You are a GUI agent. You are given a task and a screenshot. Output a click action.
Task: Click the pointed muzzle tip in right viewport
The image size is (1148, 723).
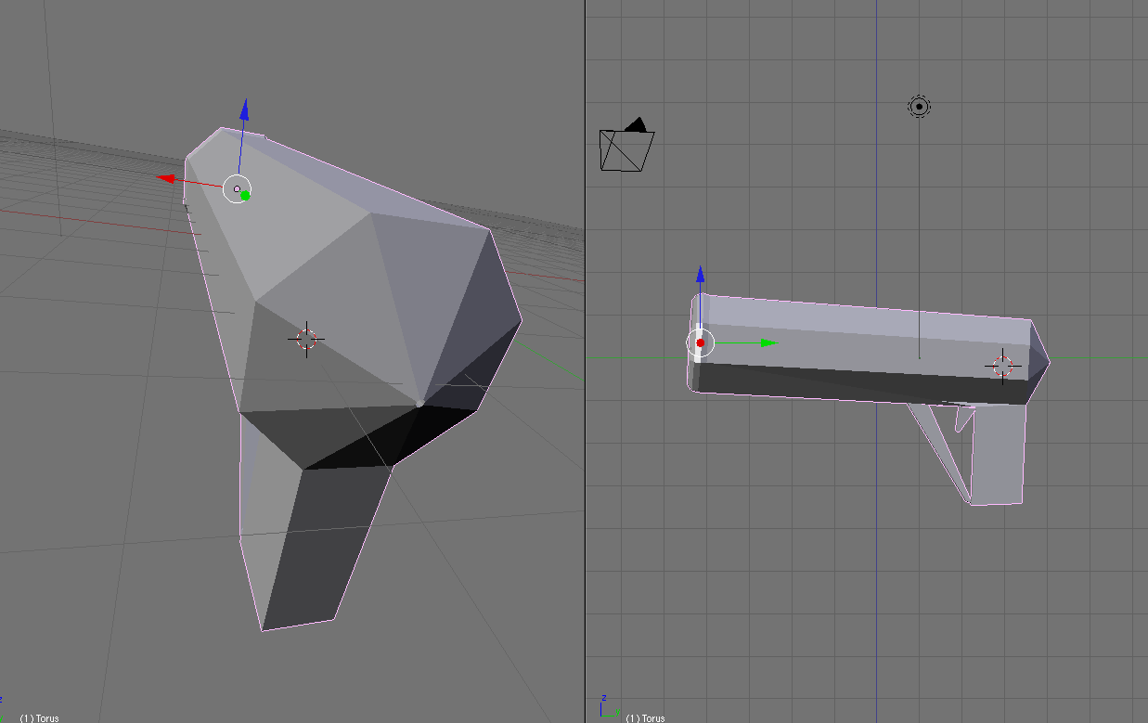coord(1043,353)
